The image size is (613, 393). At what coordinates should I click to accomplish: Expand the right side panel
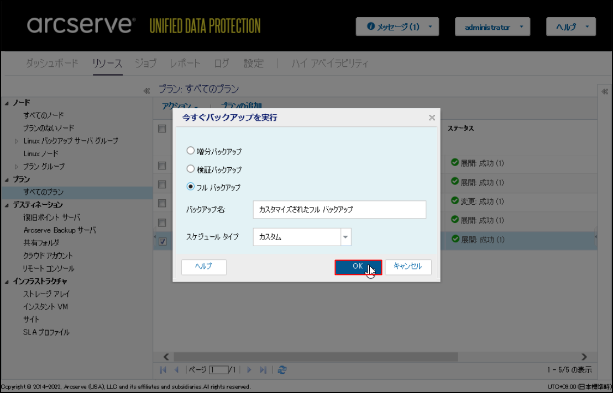(x=605, y=91)
